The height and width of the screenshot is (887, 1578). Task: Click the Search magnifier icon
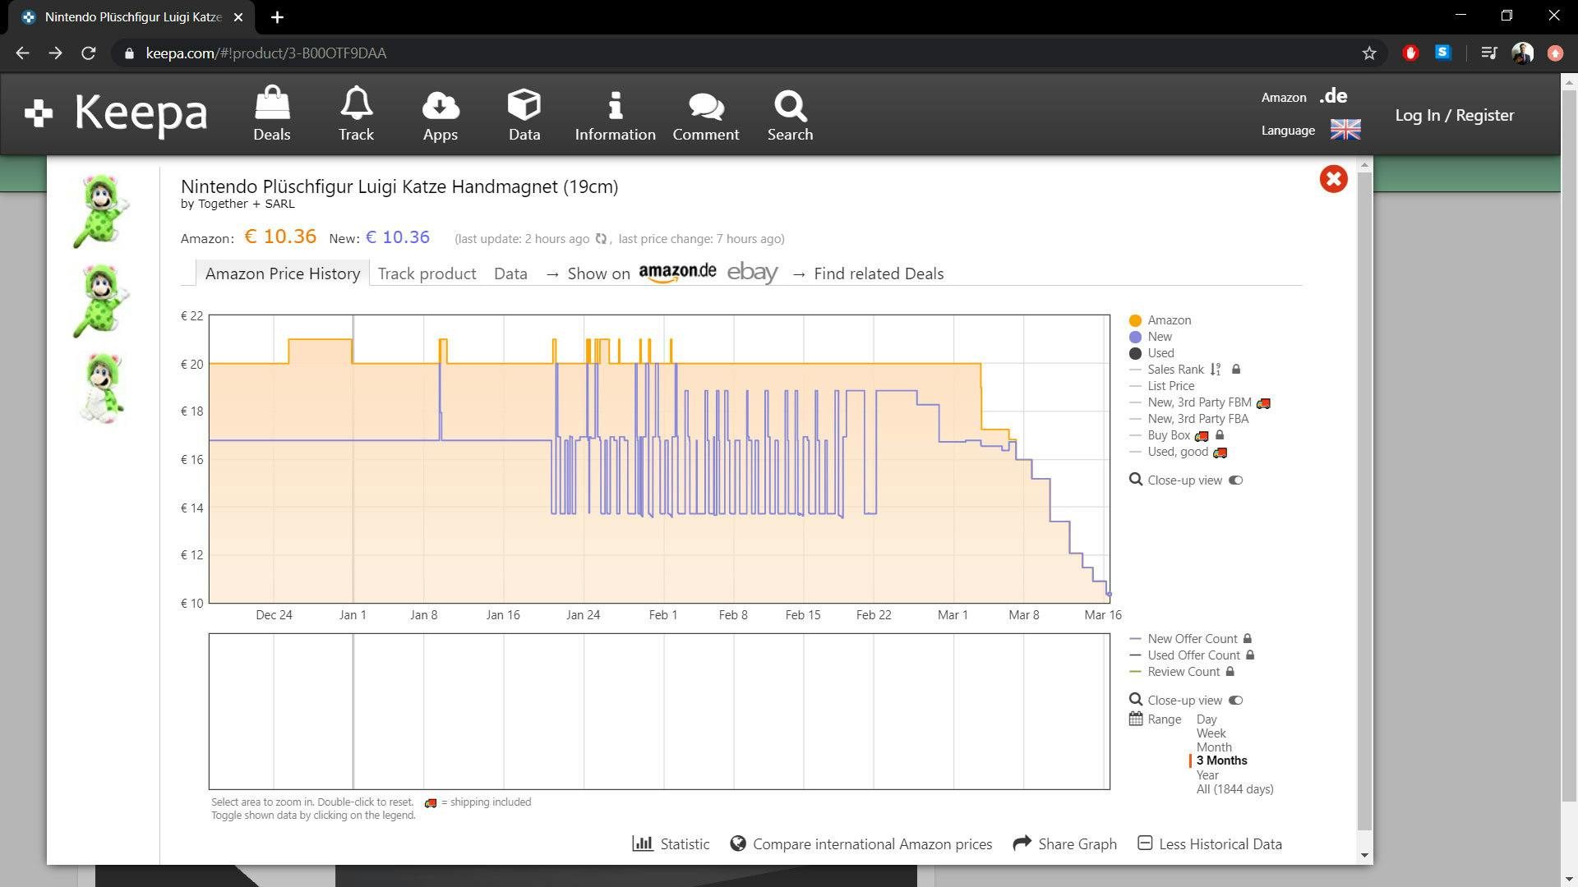pyautogui.click(x=790, y=105)
